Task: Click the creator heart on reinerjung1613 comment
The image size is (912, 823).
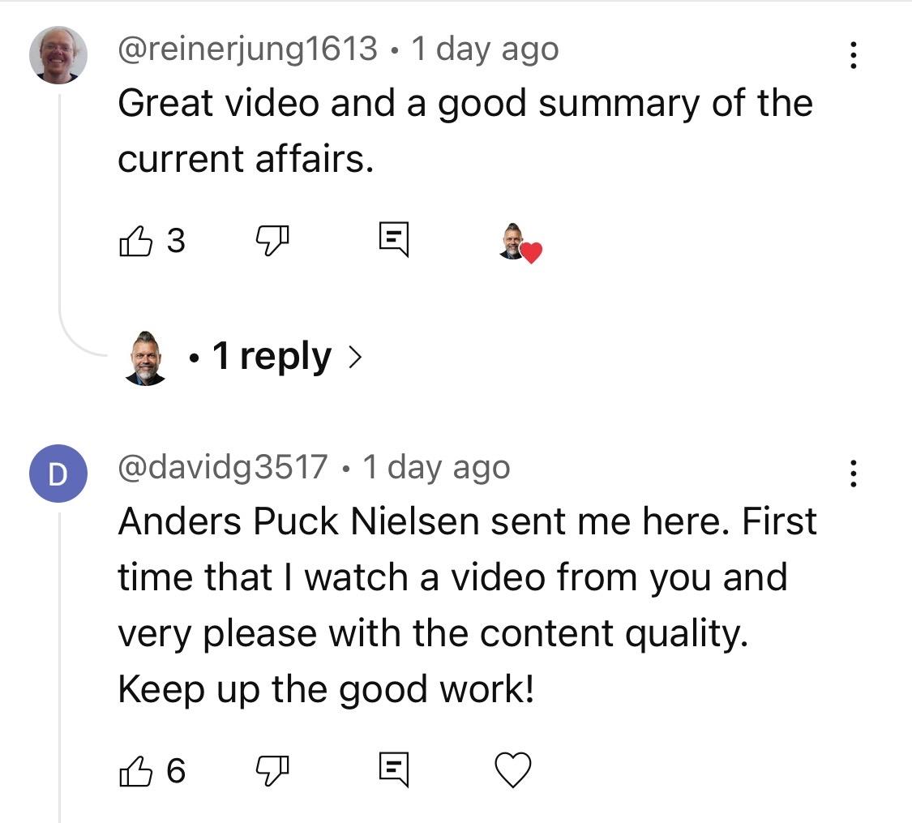Action: pyautogui.click(x=520, y=243)
